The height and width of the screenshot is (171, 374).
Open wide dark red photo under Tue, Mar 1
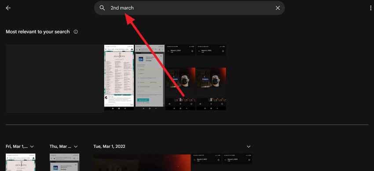click(x=142, y=163)
